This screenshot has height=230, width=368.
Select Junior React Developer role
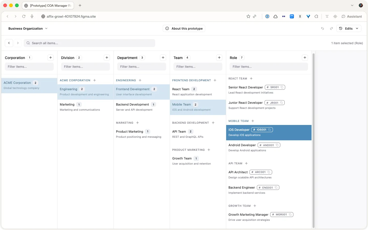(269, 105)
